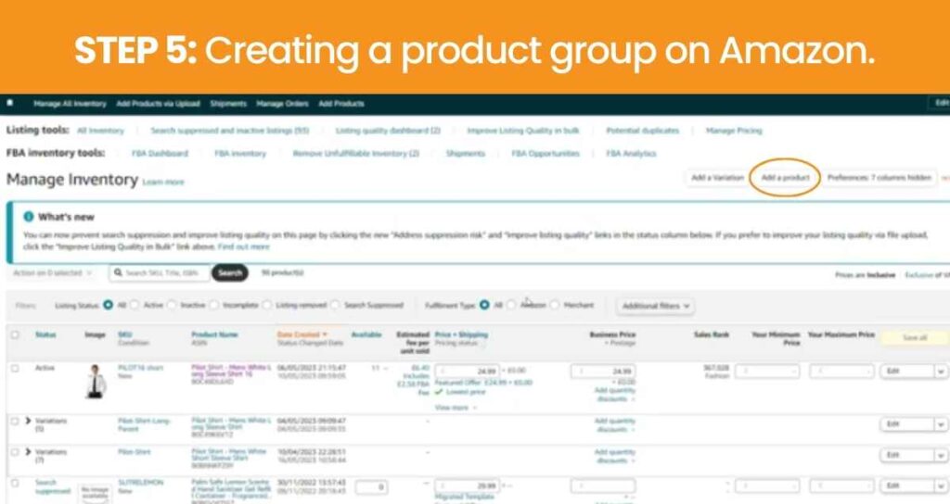The width and height of the screenshot is (950, 504).
Task: Tick the select-all checkbox in table header
Action: [15, 334]
